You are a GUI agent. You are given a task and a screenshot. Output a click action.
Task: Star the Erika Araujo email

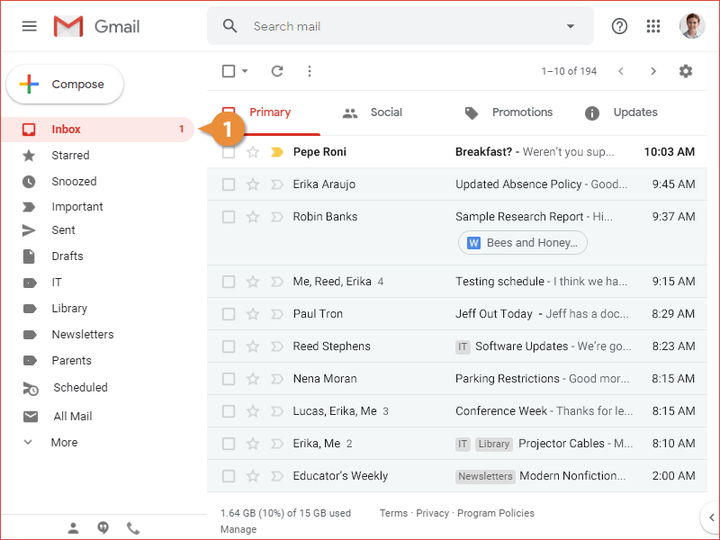pos(253,184)
